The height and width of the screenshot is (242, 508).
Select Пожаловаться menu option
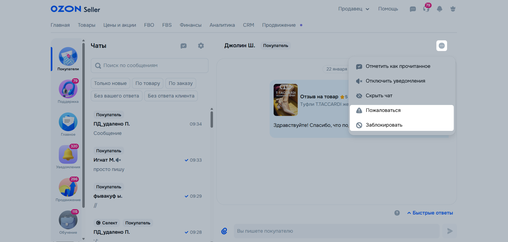pyautogui.click(x=383, y=110)
